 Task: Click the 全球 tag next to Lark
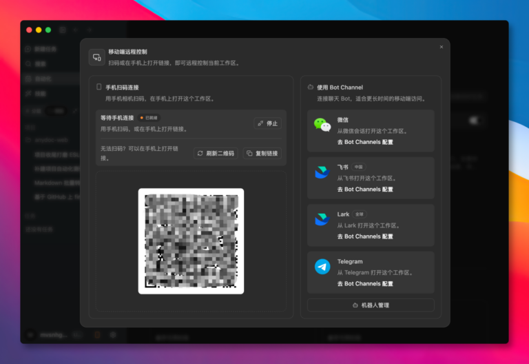(360, 214)
